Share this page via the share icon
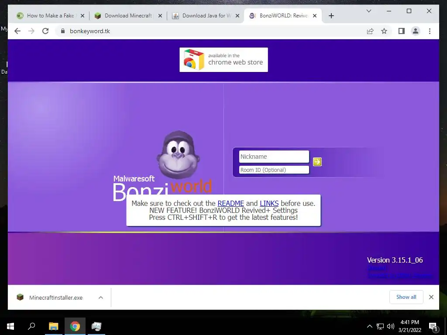The image size is (447, 335). point(370,31)
